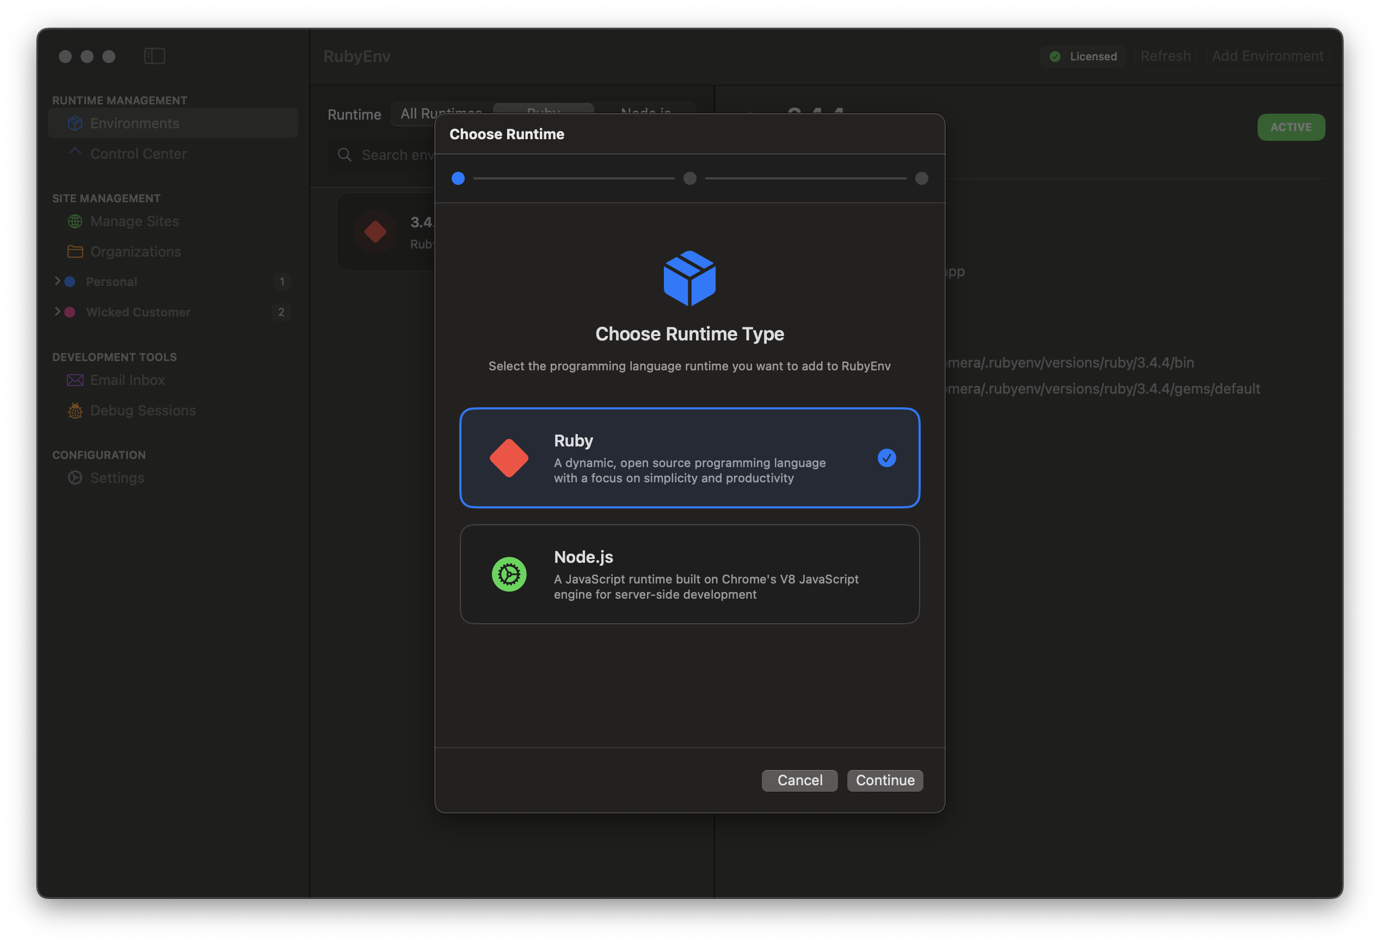Click the RubyEnv window title

356,56
